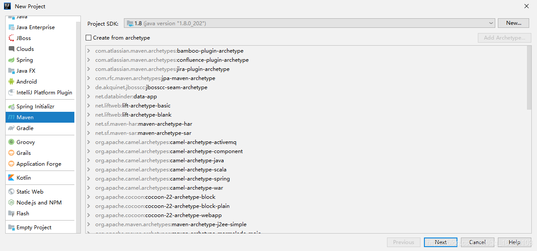Select cocoon-22-archetype-block row
The width and height of the screenshot is (537, 251).
pos(306,197)
